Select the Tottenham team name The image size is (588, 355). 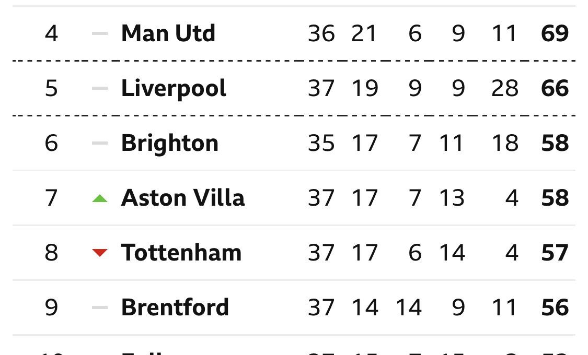(x=181, y=252)
